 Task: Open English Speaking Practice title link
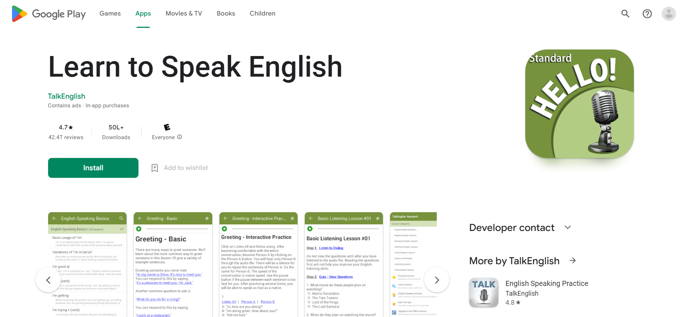pos(547,283)
